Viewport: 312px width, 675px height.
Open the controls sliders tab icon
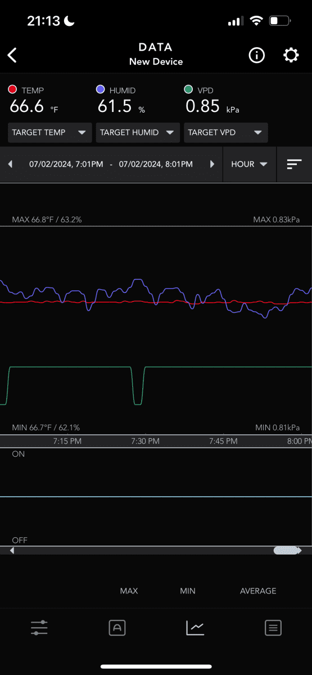pyautogui.click(x=39, y=628)
